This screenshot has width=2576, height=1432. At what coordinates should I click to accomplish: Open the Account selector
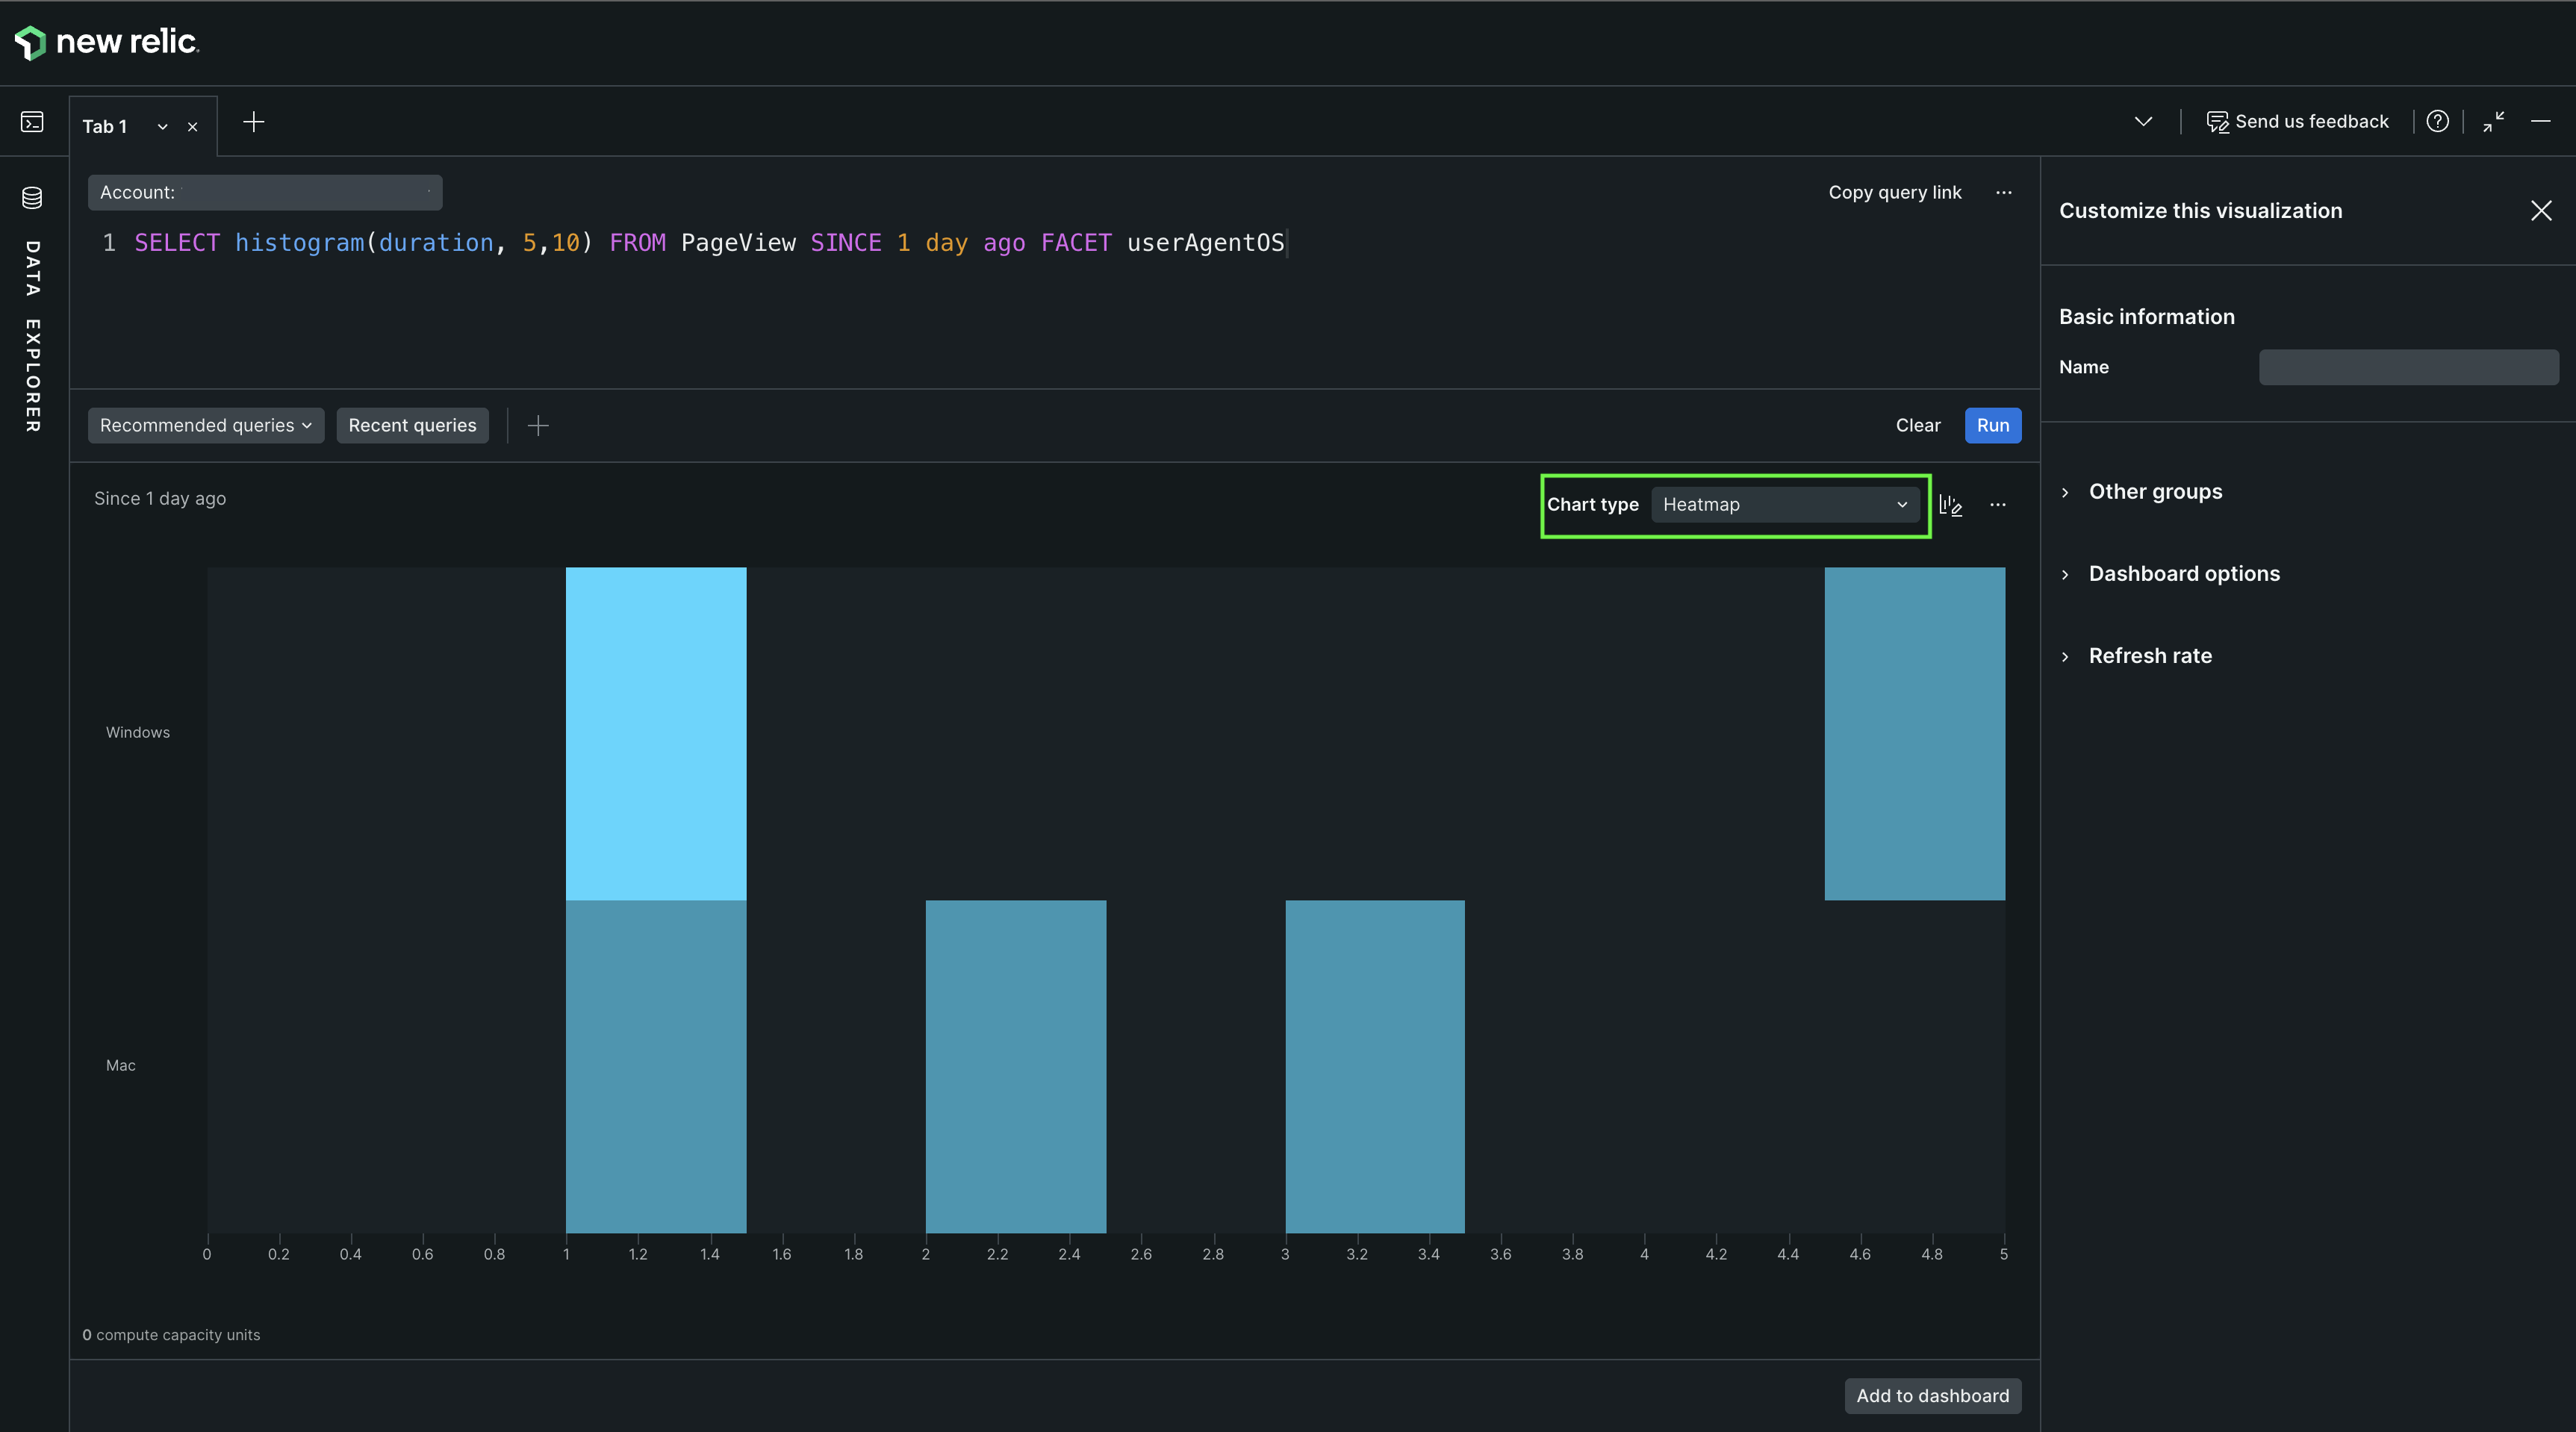[x=265, y=192]
